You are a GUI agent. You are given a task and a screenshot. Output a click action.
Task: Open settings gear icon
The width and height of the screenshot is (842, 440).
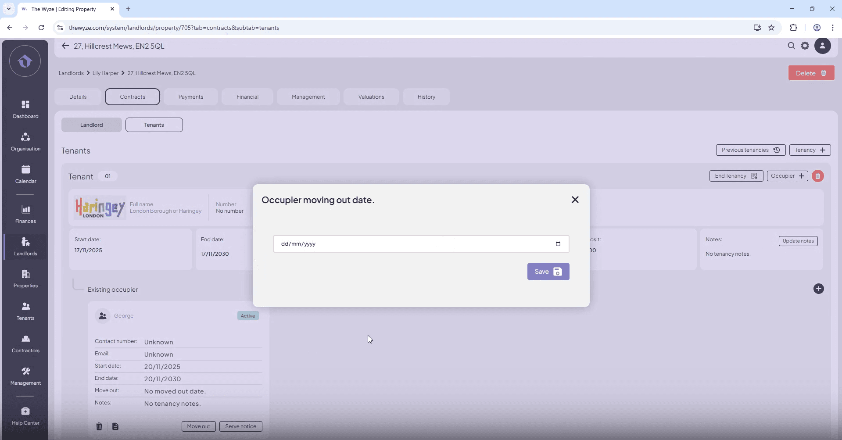click(x=805, y=46)
